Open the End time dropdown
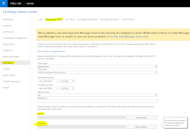The height and width of the screenshot is (135, 190). click(x=67, y=88)
